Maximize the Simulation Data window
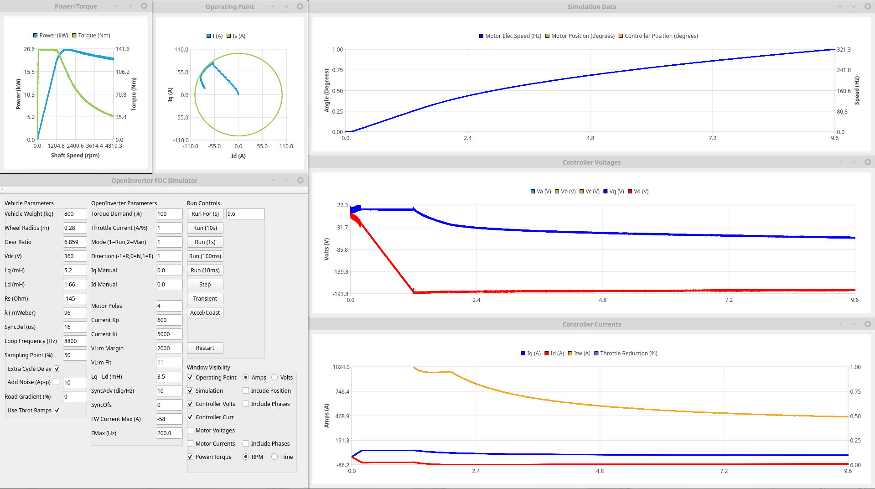 click(854, 6)
